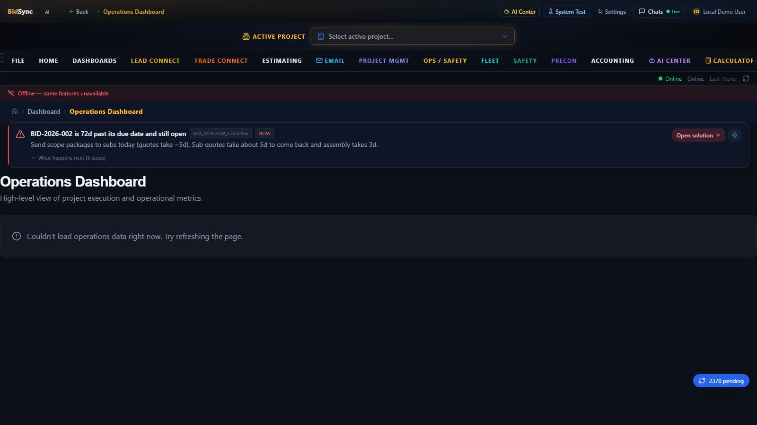Open AI Center from top bar
Screen dimensions: 757x425
click(519, 11)
